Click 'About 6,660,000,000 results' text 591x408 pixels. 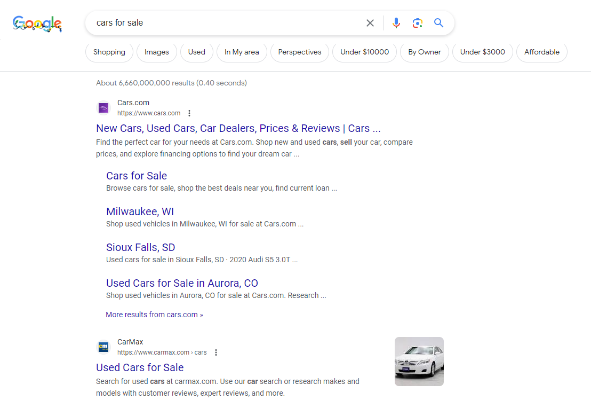tap(172, 83)
